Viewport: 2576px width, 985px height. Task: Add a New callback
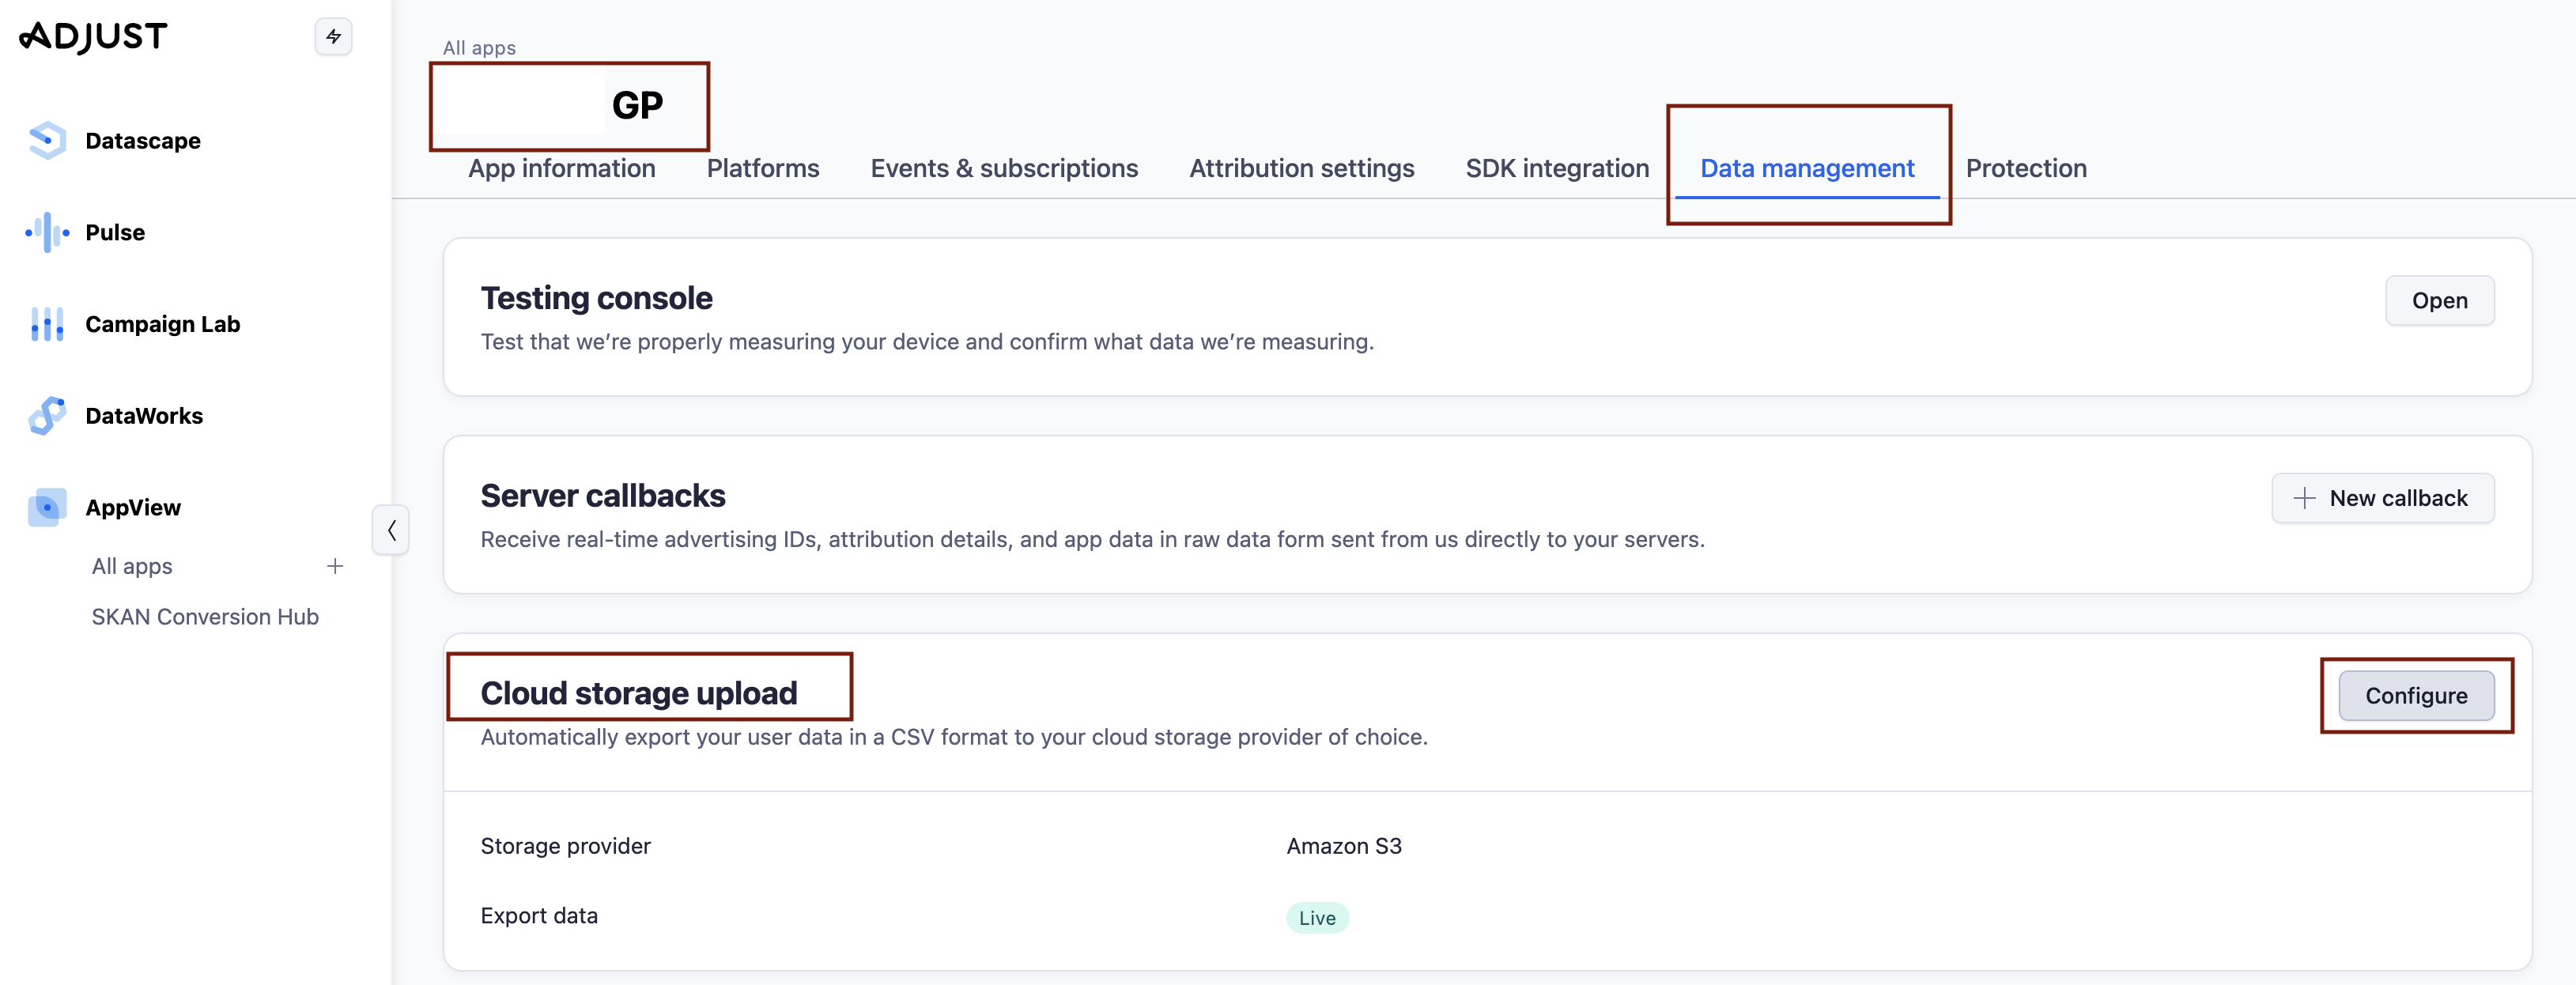point(2382,498)
